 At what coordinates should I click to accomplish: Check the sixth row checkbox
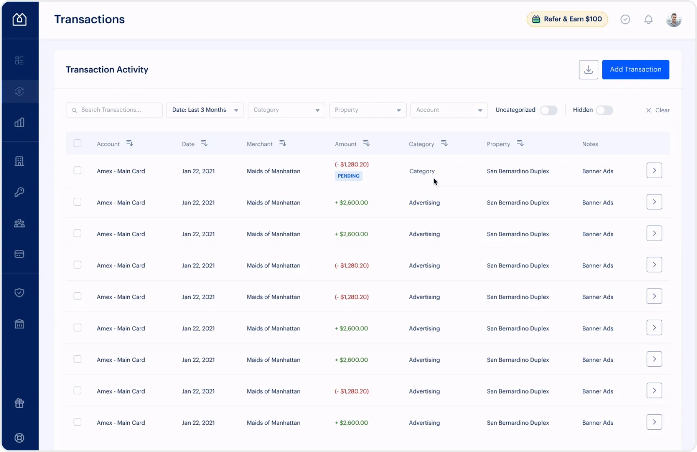[77, 328]
